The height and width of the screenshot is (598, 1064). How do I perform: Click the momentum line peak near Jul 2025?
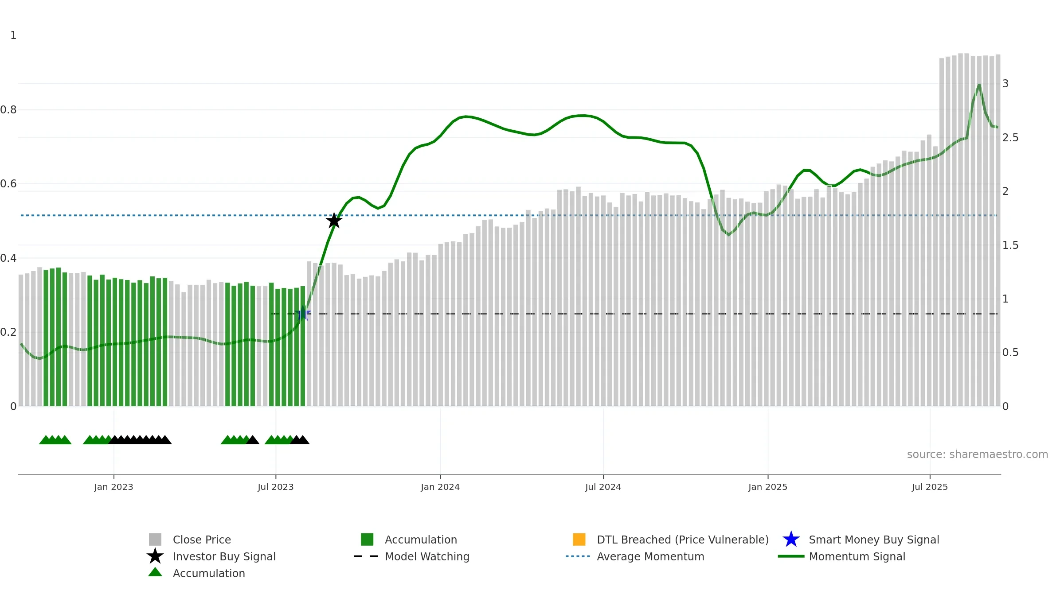pos(979,85)
